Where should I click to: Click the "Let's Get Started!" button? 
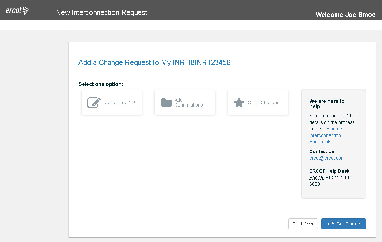(x=343, y=224)
